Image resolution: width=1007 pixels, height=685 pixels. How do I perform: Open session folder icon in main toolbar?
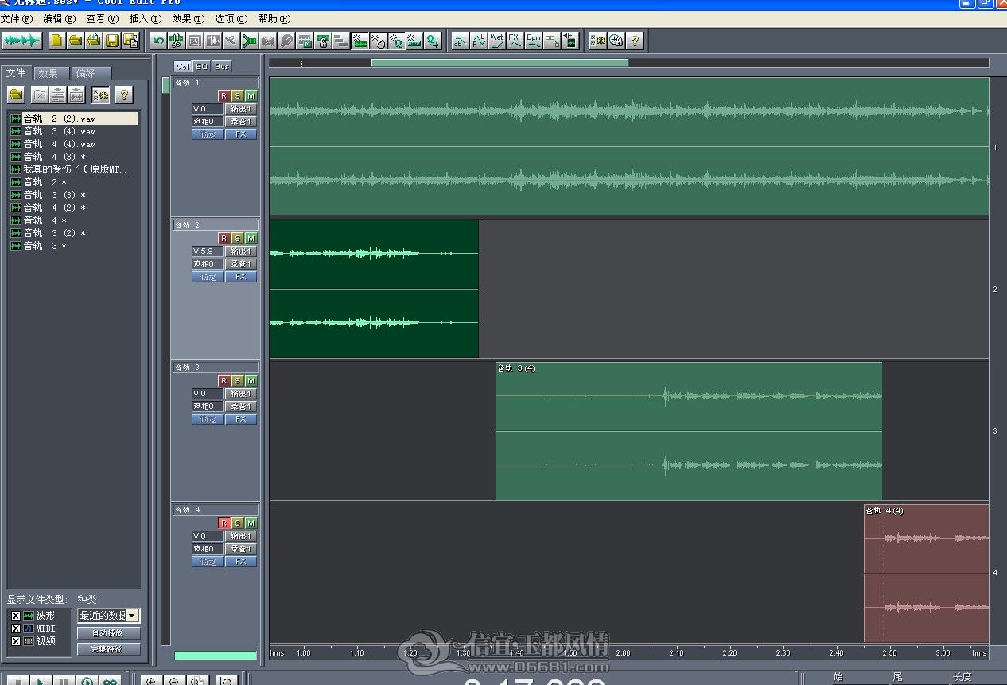pyautogui.click(x=76, y=41)
